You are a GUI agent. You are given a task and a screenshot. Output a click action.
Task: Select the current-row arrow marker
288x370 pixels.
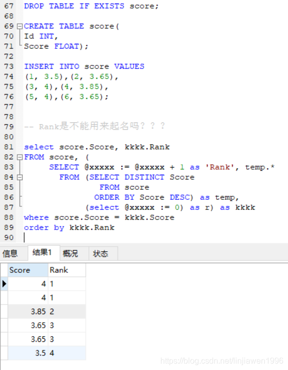tap(4, 283)
